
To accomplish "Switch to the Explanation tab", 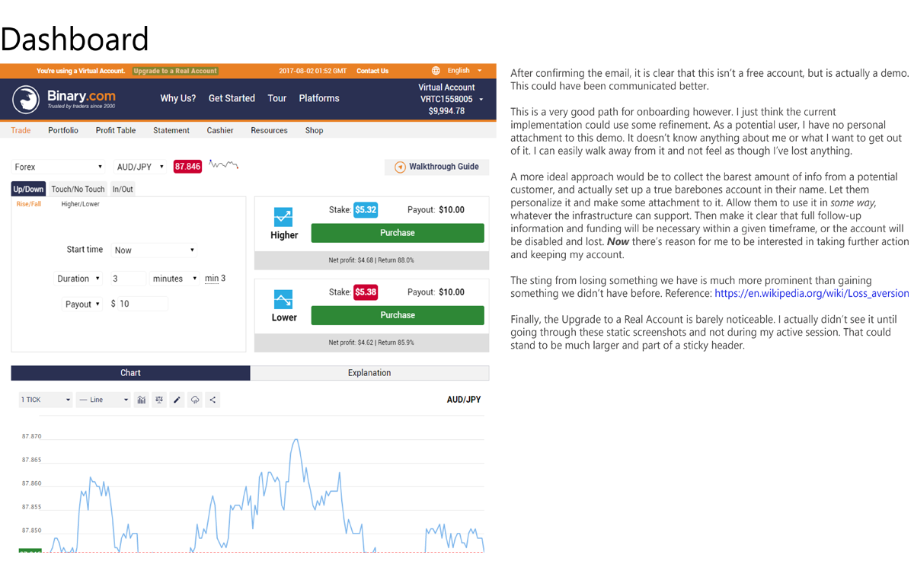I will click(369, 373).
